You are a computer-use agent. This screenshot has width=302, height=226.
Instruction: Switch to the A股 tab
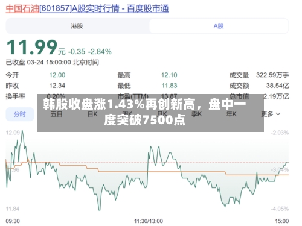(x=219, y=26)
